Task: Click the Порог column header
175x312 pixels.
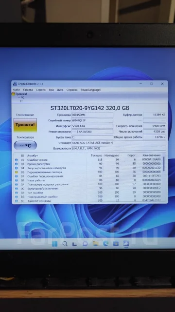Action: [x=132, y=156]
